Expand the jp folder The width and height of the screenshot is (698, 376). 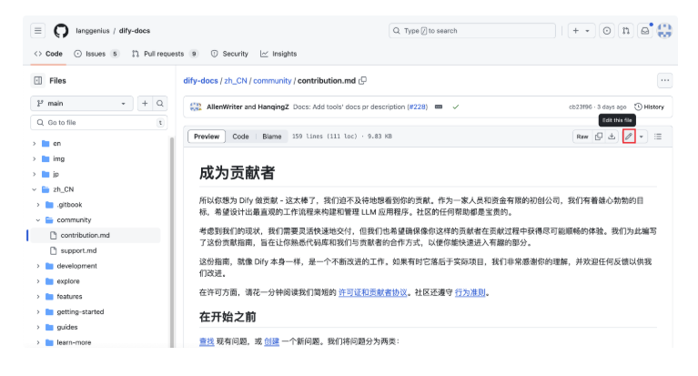pyautogui.click(x=35, y=174)
